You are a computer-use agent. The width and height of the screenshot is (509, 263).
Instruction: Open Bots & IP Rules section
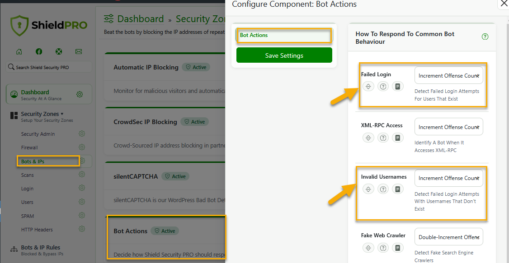click(41, 248)
